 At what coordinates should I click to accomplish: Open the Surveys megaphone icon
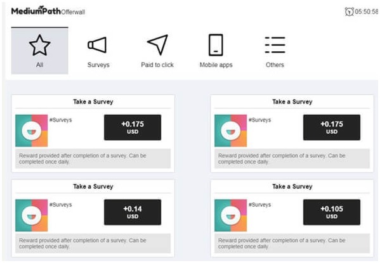pos(97,45)
